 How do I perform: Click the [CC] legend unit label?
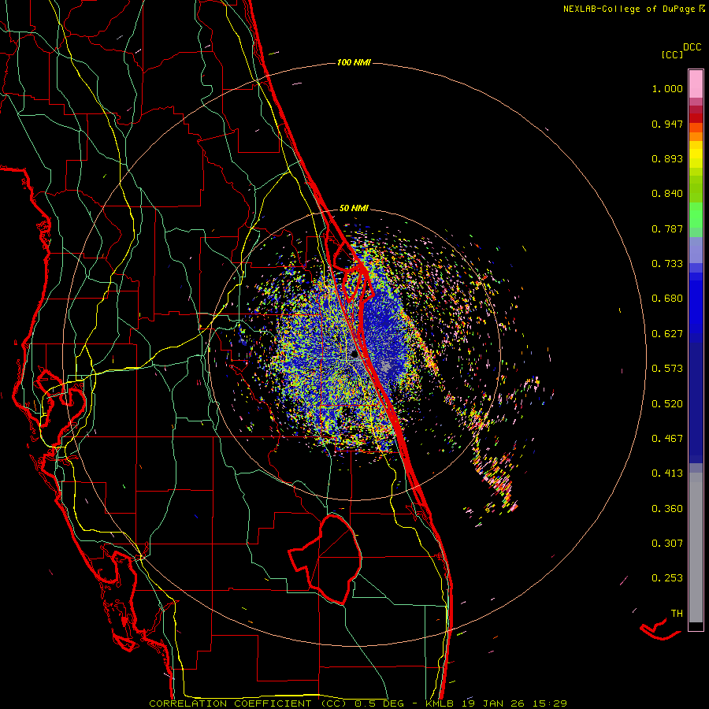[x=672, y=54]
